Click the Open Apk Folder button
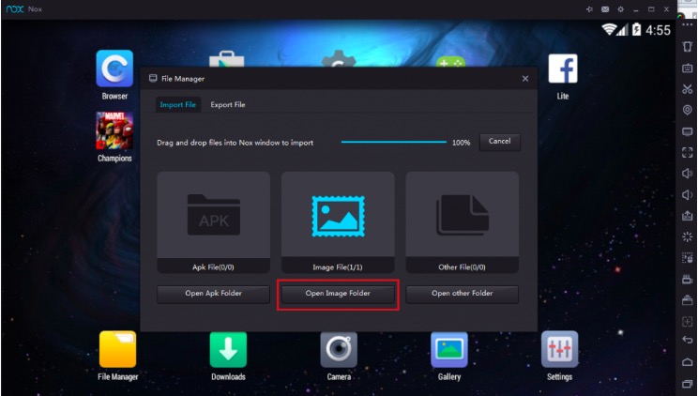This screenshot has height=396, width=698. [x=213, y=294]
